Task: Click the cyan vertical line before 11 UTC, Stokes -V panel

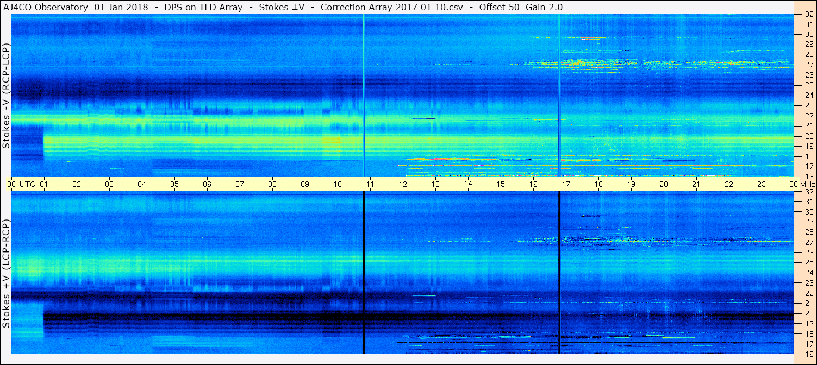Action: pos(364,96)
